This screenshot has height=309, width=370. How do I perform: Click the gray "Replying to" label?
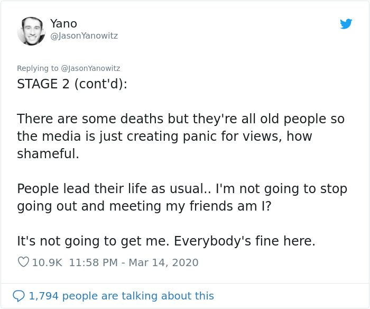click(38, 68)
